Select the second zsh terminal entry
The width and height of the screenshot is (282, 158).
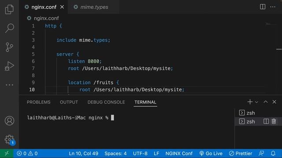pos(251,122)
